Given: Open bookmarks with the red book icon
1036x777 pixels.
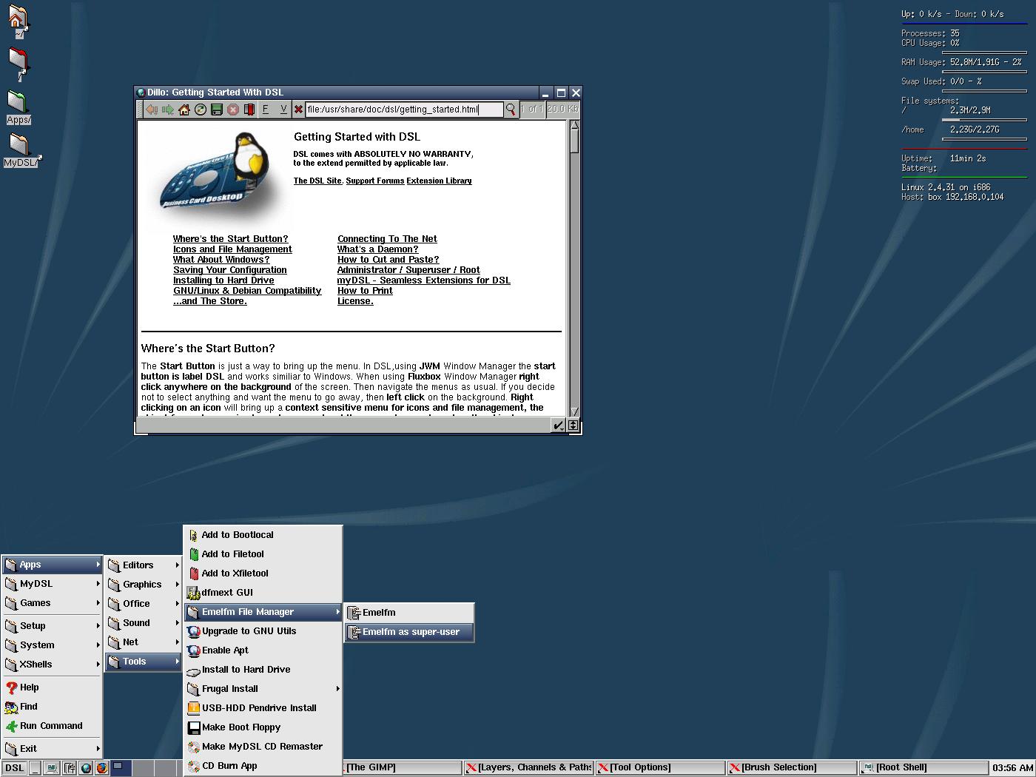Looking at the screenshot, I should (249, 110).
